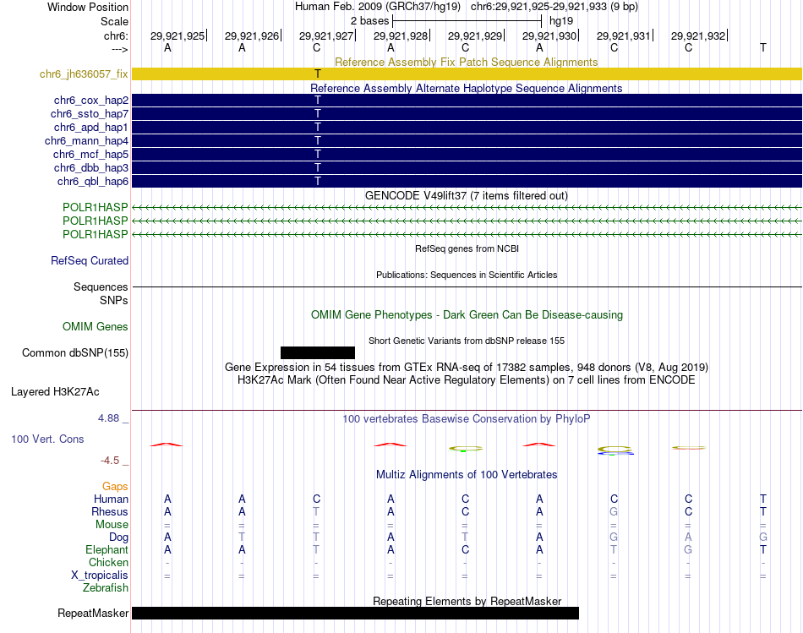The height and width of the screenshot is (633, 803).
Task: Click the RepeatMasker track label
Action: click(93, 613)
